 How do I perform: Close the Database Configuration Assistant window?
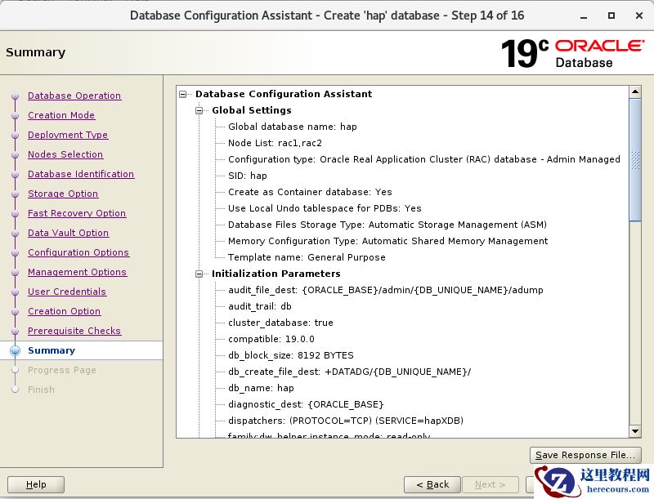click(639, 16)
